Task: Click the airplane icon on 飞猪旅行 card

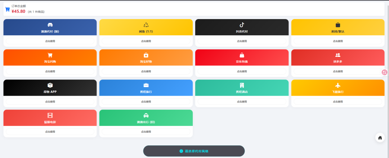Action: click(338, 85)
